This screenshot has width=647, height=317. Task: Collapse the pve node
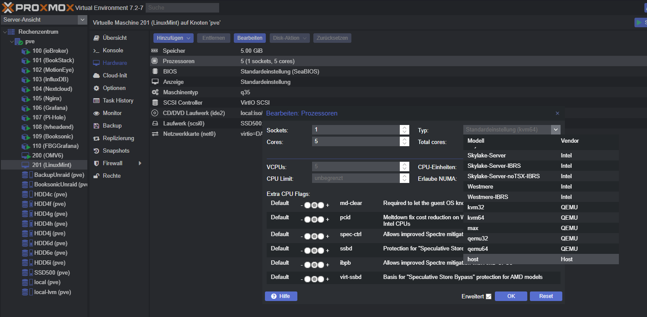[x=12, y=42]
